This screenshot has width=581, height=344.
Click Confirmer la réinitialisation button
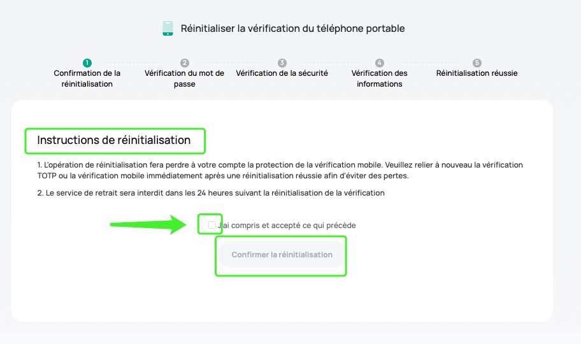282,255
